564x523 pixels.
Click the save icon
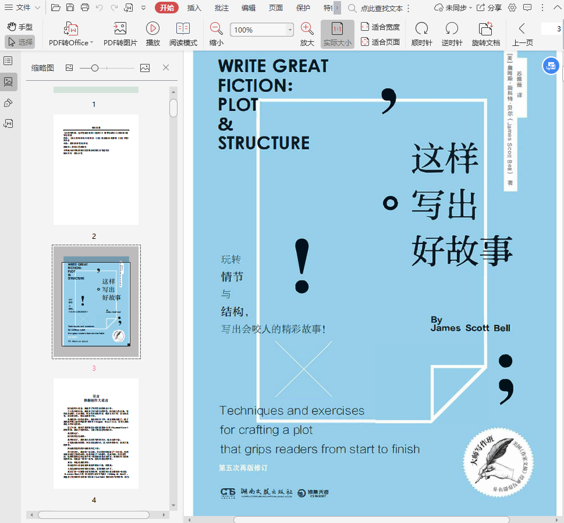(70, 8)
